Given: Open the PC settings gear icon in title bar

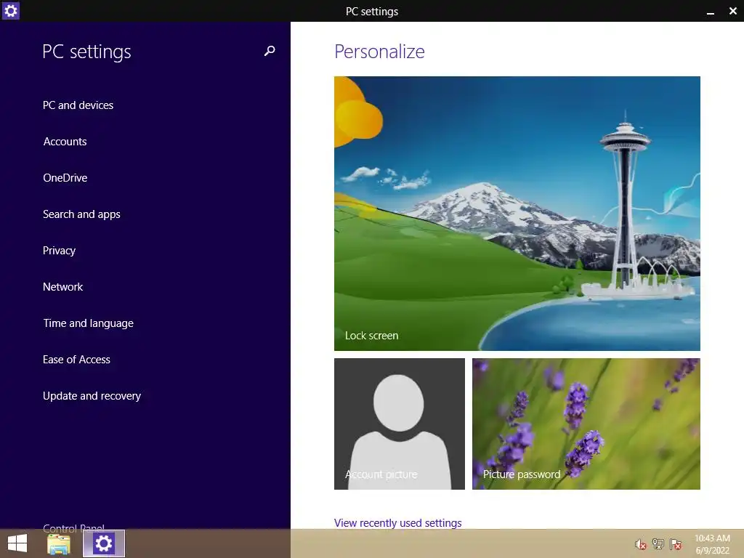Looking at the screenshot, I should point(10,10).
